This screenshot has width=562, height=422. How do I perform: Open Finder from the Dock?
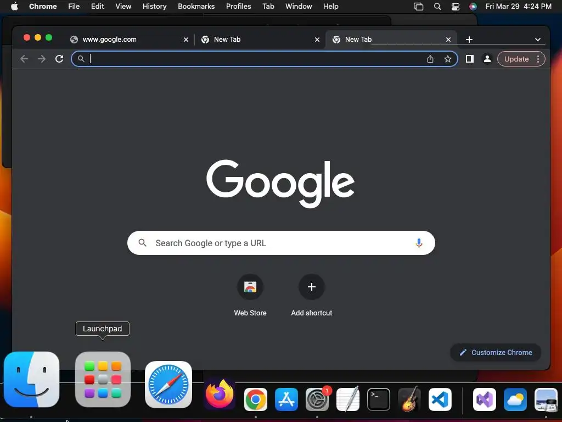tap(31, 379)
